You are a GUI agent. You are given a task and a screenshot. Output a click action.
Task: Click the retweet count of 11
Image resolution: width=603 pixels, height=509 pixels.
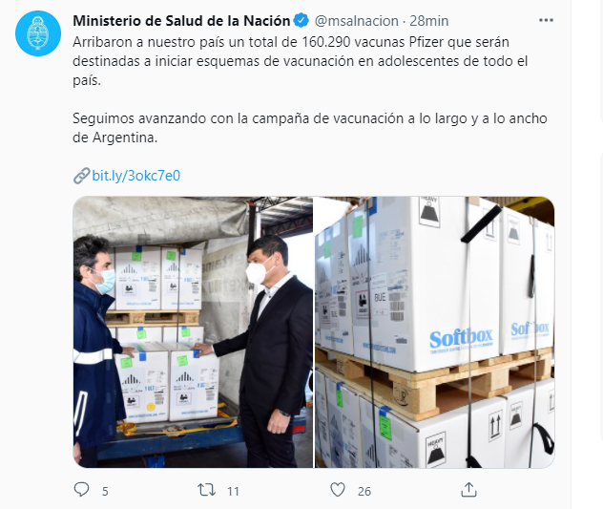pos(233,491)
